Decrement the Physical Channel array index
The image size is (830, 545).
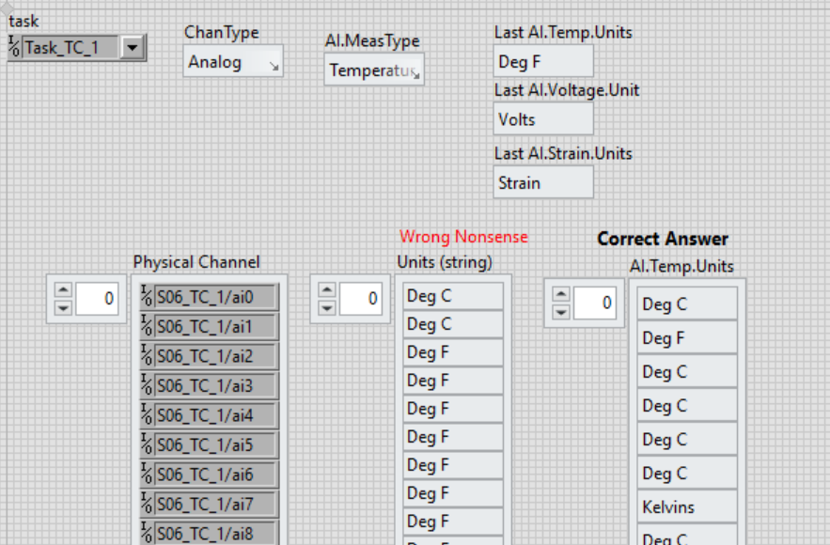63,307
